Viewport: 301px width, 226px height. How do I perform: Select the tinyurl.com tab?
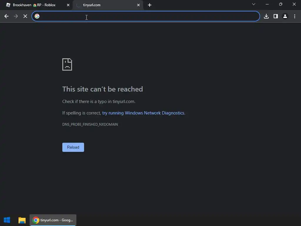click(x=108, y=5)
